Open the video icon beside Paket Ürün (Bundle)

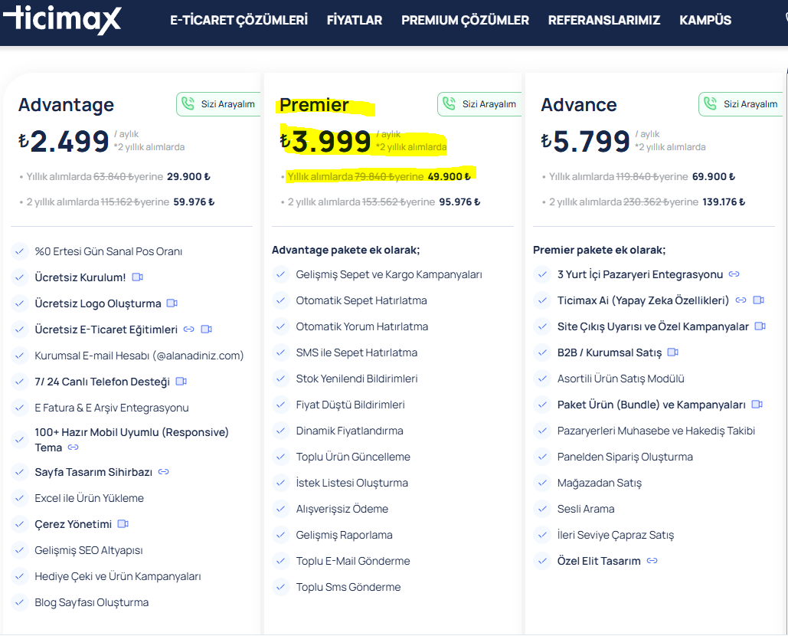757,405
